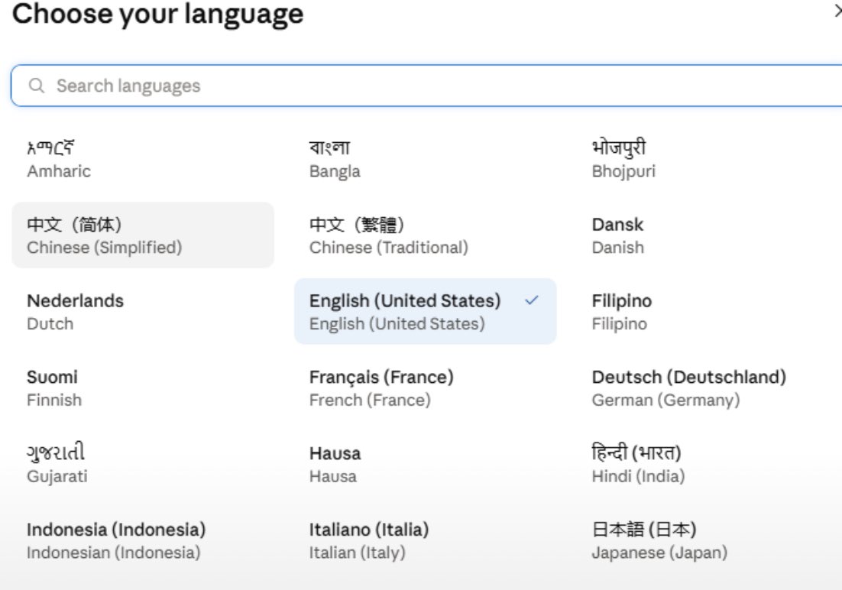Choose Bangla language option
842x590 pixels.
point(426,159)
